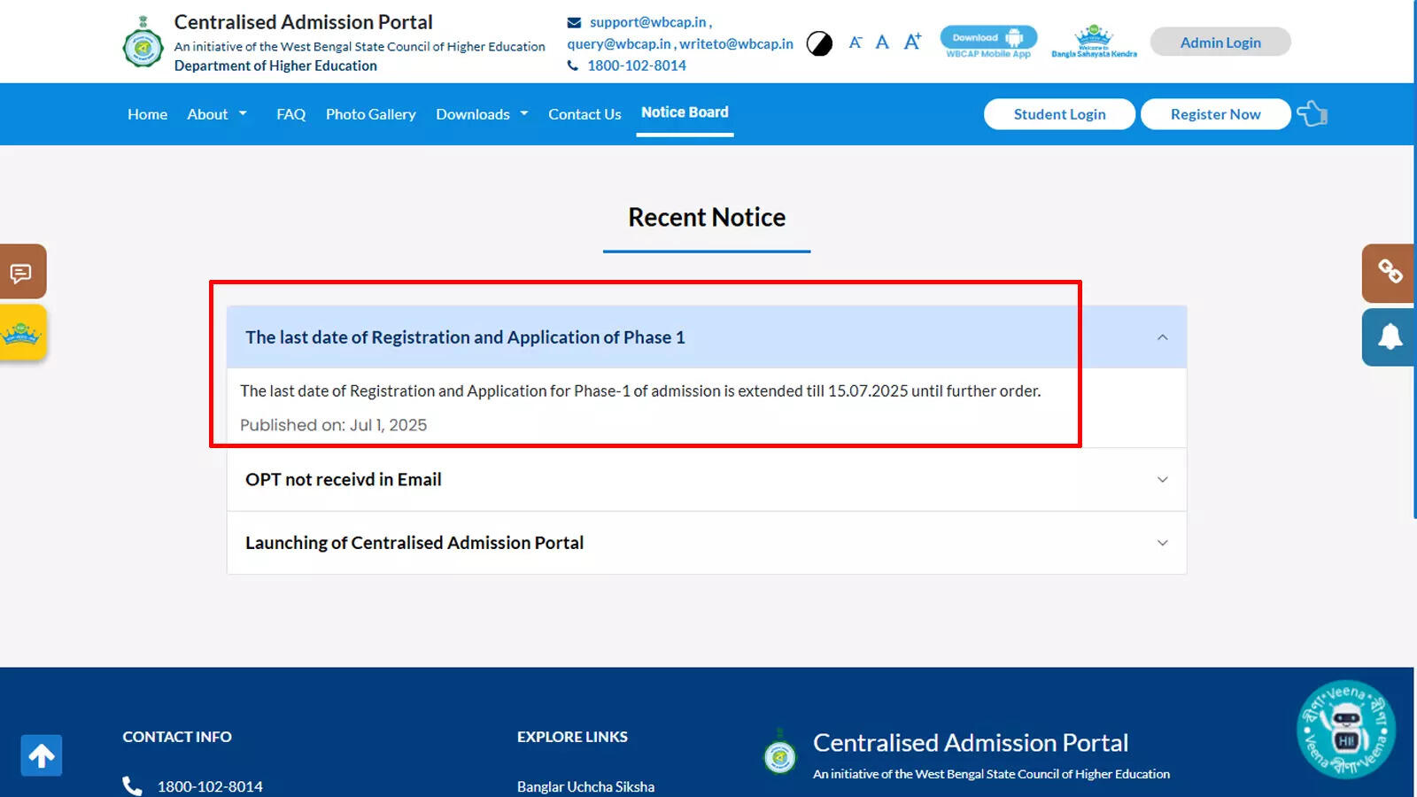Download the WBCAP Mobile App
Screen dimensions: 1417x797
(x=988, y=42)
